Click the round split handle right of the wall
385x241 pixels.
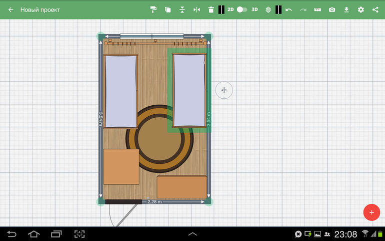tap(224, 90)
